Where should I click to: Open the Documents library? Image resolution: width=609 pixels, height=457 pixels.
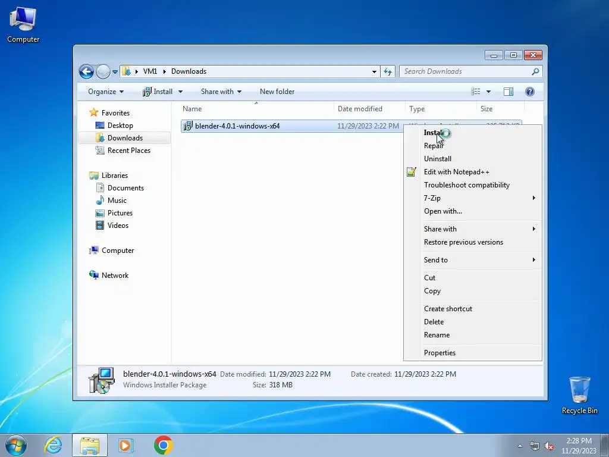pyautogui.click(x=125, y=187)
